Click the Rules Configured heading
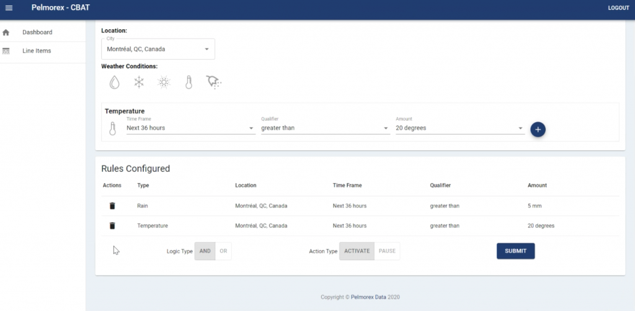 tap(136, 169)
